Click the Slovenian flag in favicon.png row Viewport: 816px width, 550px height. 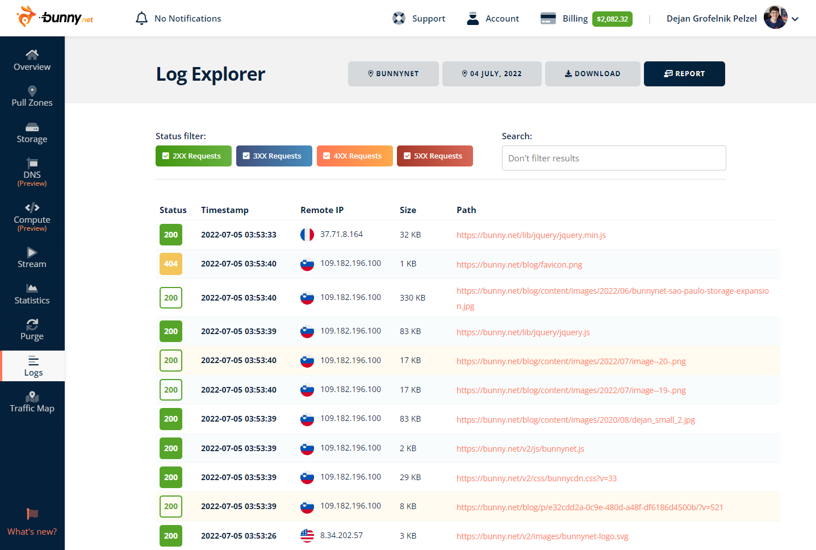coord(307,264)
